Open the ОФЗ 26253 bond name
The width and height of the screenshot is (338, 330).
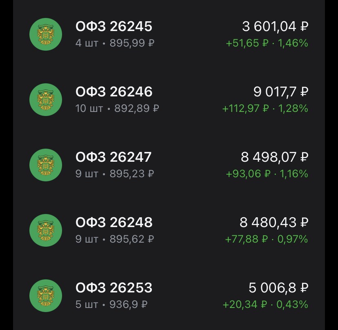(114, 288)
